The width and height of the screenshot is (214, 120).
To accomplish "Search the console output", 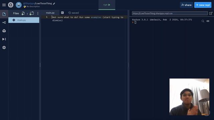I will click(203, 21).
